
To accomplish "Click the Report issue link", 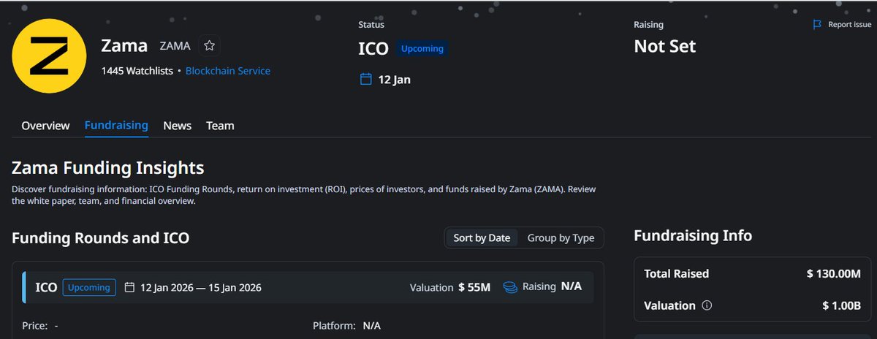I will point(849,25).
